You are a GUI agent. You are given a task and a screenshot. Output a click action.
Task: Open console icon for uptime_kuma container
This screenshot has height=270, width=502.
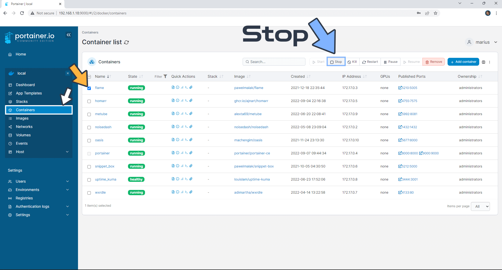coord(186,179)
